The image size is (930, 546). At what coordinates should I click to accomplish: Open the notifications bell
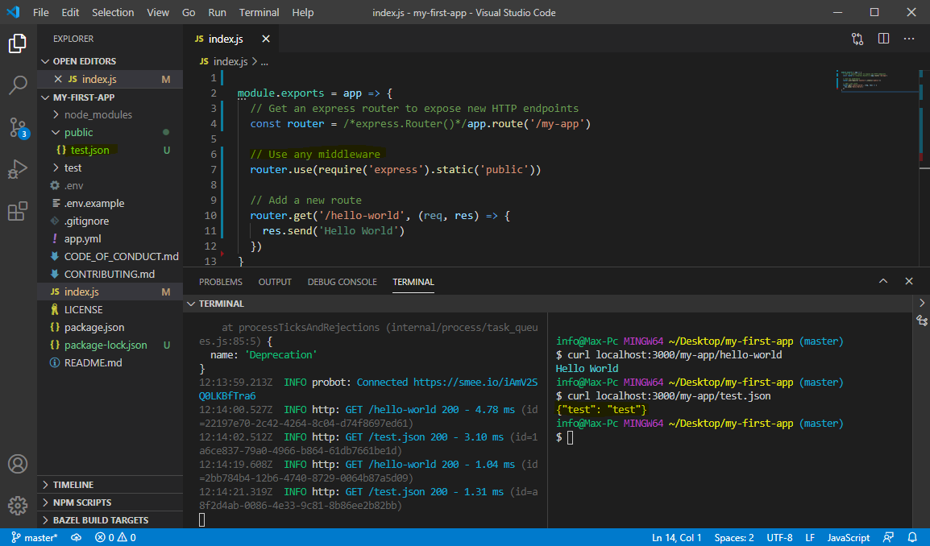pos(913,538)
